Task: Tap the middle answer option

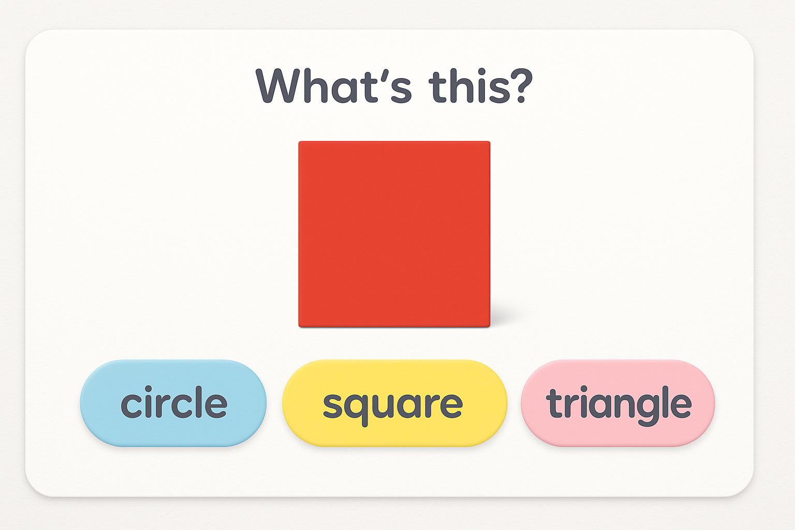Action: pyautogui.click(x=394, y=403)
